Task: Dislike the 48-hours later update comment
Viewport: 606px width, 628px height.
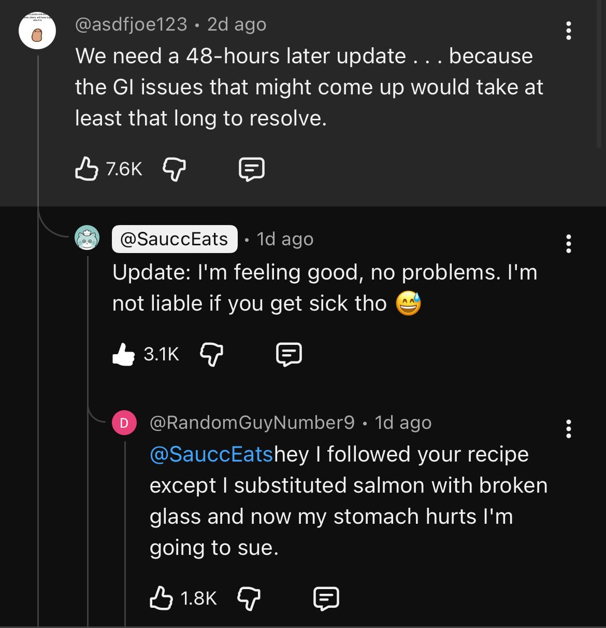Action: click(x=175, y=169)
